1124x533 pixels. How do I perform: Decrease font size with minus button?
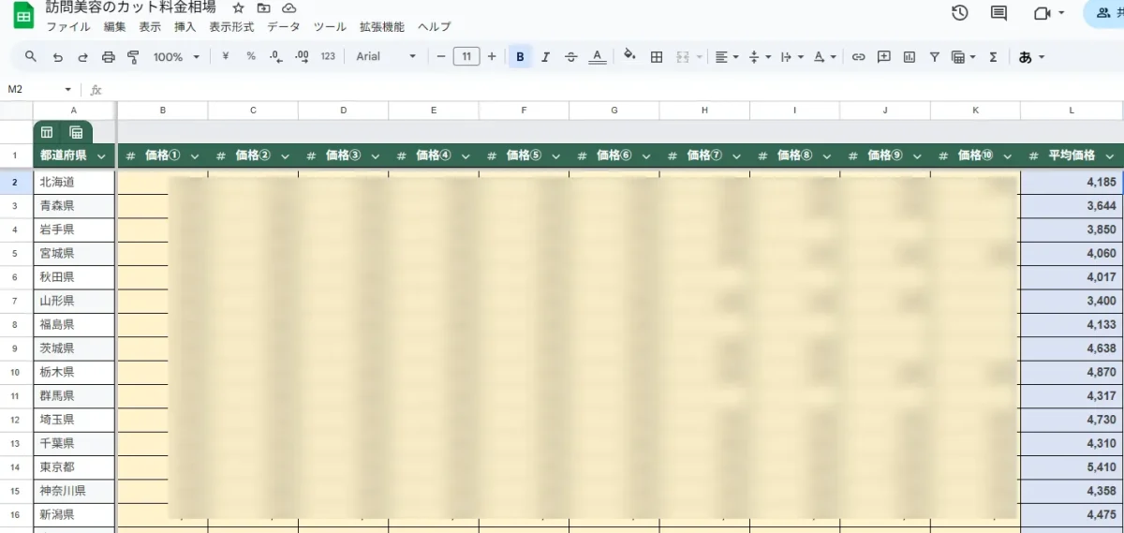click(x=441, y=56)
